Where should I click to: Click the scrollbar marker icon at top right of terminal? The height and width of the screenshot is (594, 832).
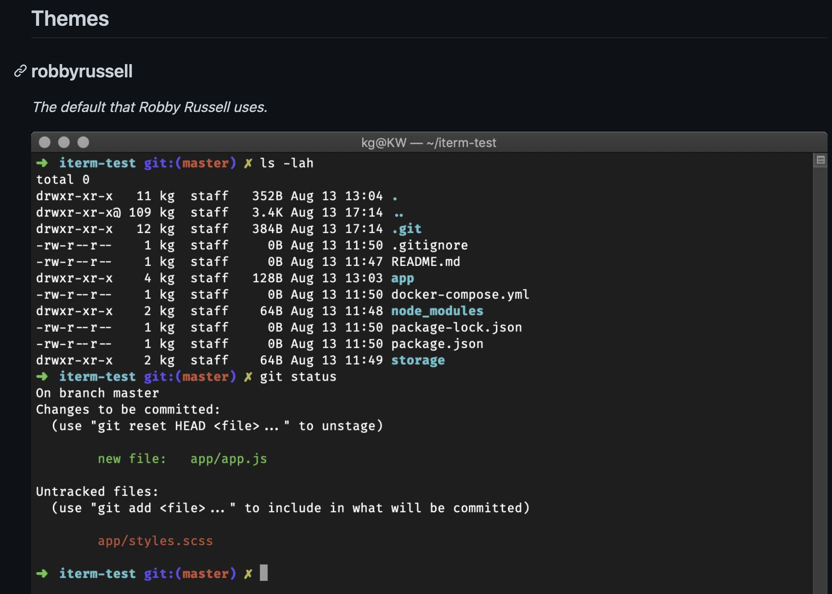pyautogui.click(x=820, y=160)
